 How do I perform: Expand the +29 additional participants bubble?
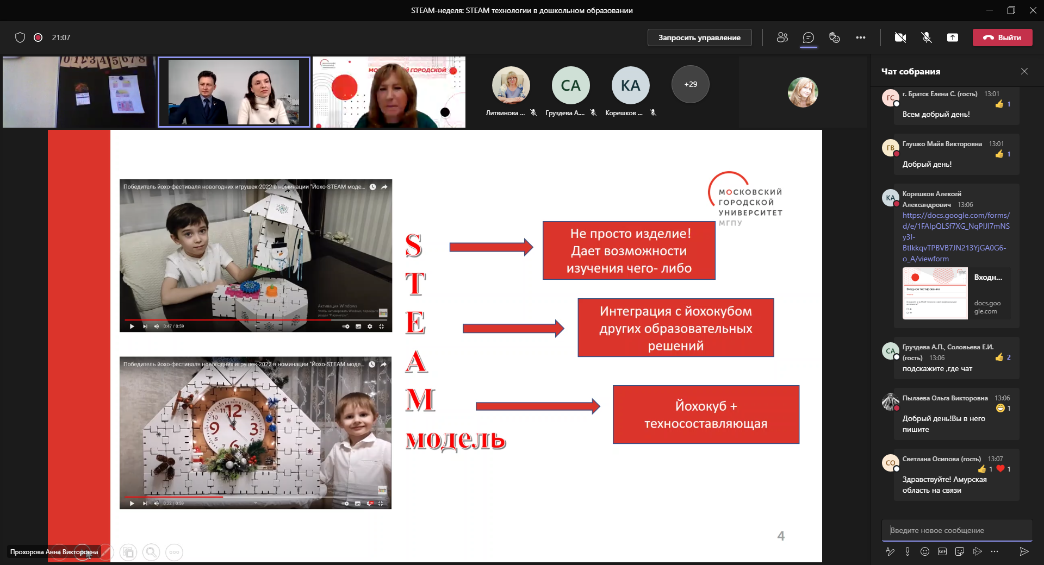point(691,84)
